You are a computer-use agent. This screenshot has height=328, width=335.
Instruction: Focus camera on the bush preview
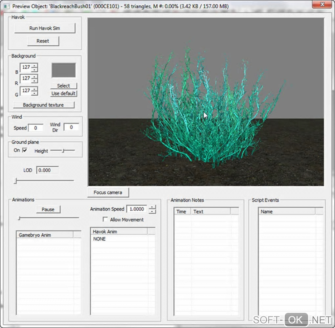[x=108, y=193]
